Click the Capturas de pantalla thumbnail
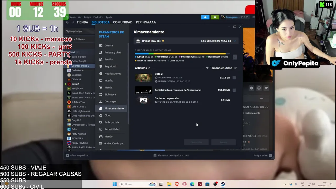 click(x=143, y=100)
